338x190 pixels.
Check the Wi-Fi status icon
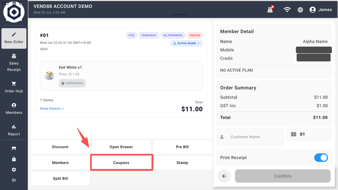(287, 9)
